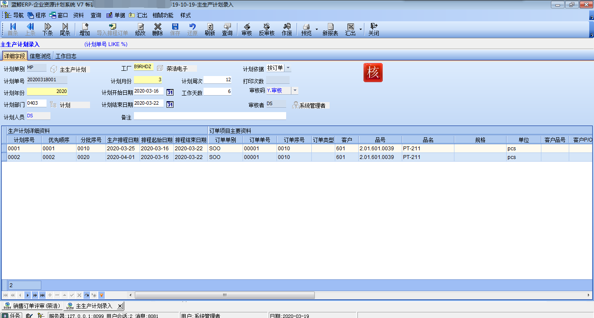Jump to the last record (尾条)
The width and height of the screenshot is (594, 318).
coord(65,29)
